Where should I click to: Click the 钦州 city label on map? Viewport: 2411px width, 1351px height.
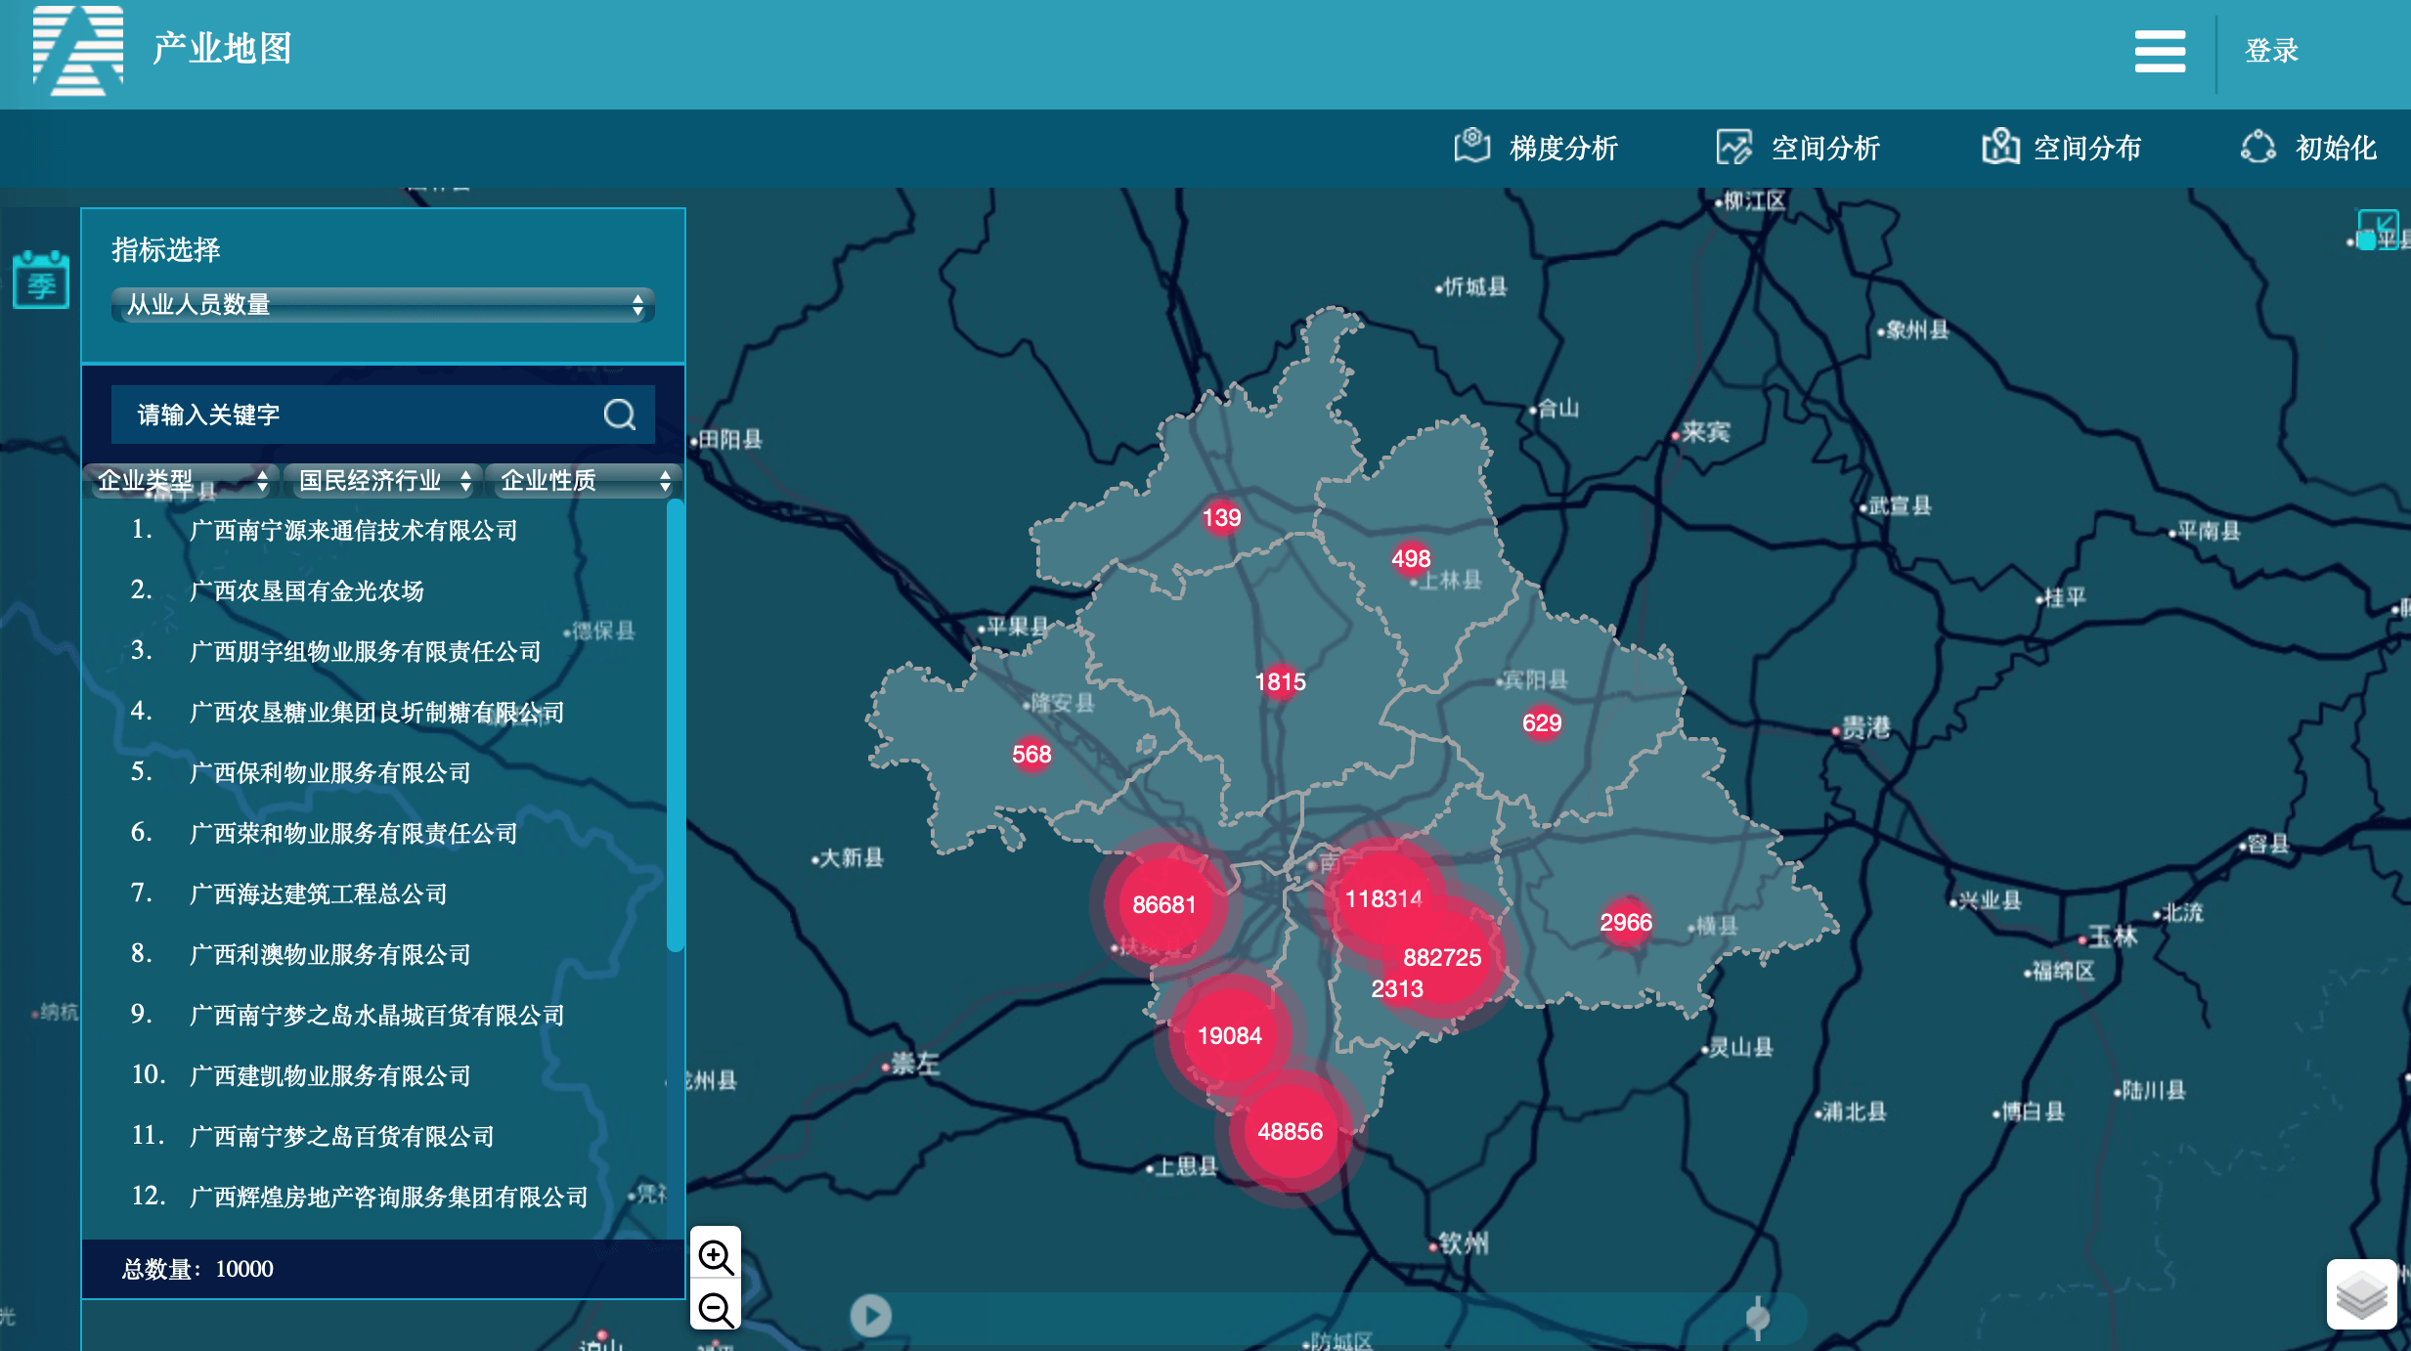[x=1462, y=1242]
